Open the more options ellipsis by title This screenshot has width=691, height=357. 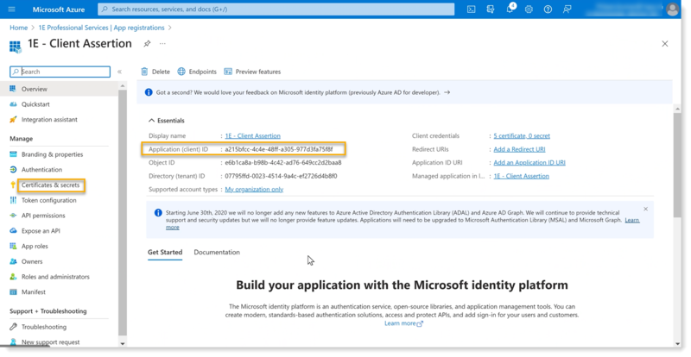click(x=162, y=43)
